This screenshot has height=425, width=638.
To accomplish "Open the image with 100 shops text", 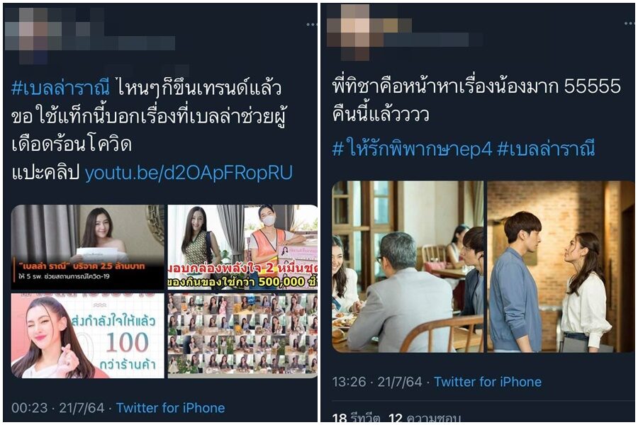I will pos(88,336).
